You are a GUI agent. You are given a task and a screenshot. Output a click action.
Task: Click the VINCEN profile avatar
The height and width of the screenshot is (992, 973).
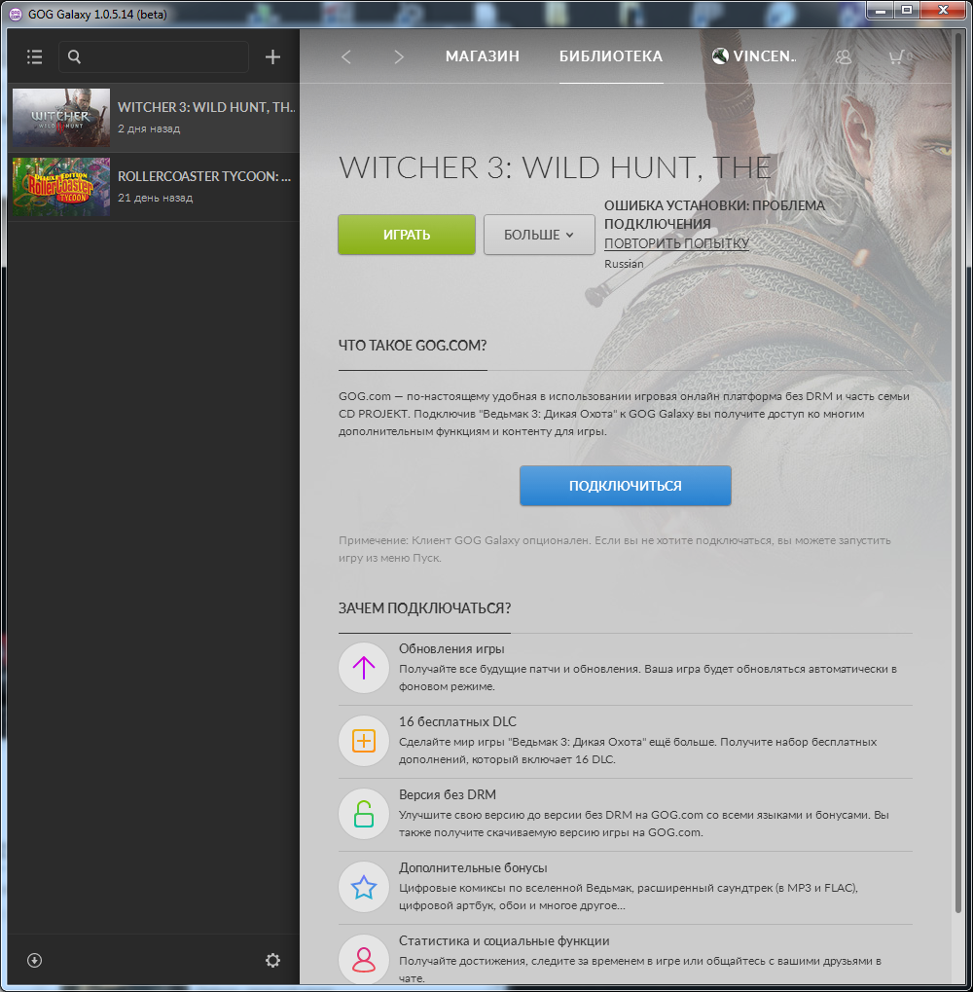click(720, 56)
